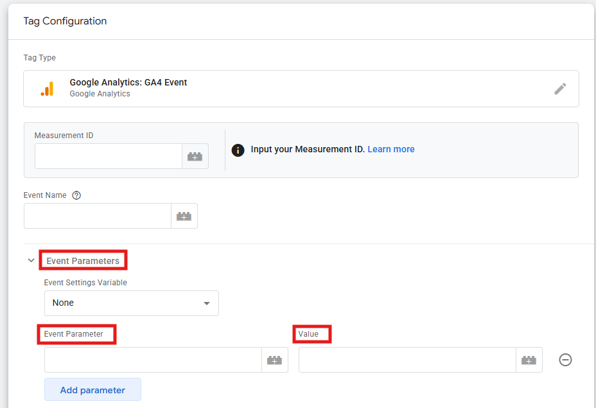The width and height of the screenshot is (596, 408).
Task: Focus the Event Name input field
Action: [x=98, y=216]
